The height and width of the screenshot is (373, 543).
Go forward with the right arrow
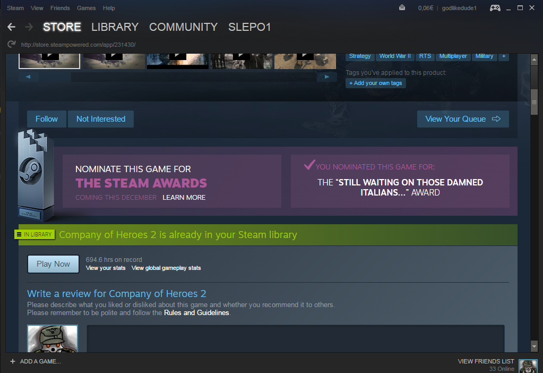[x=29, y=27]
